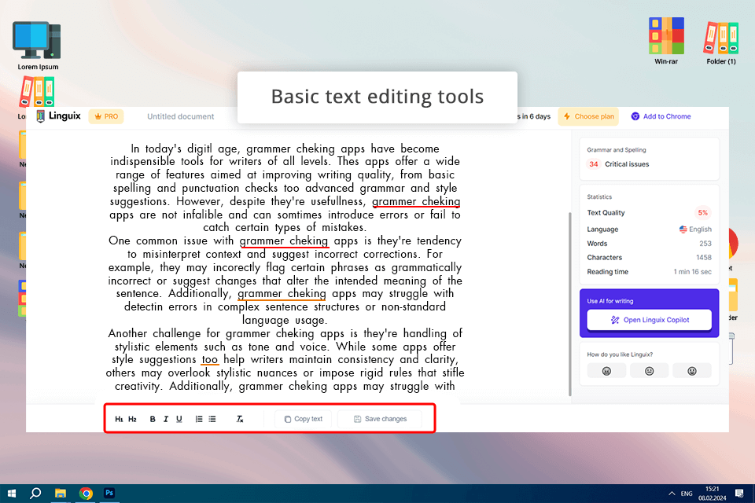Expand the system tray hidden icons
This screenshot has height=503, width=755.
(x=671, y=494)
